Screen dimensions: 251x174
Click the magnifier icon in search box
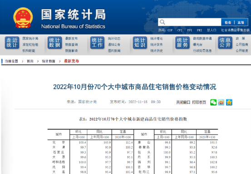point(162,22)
